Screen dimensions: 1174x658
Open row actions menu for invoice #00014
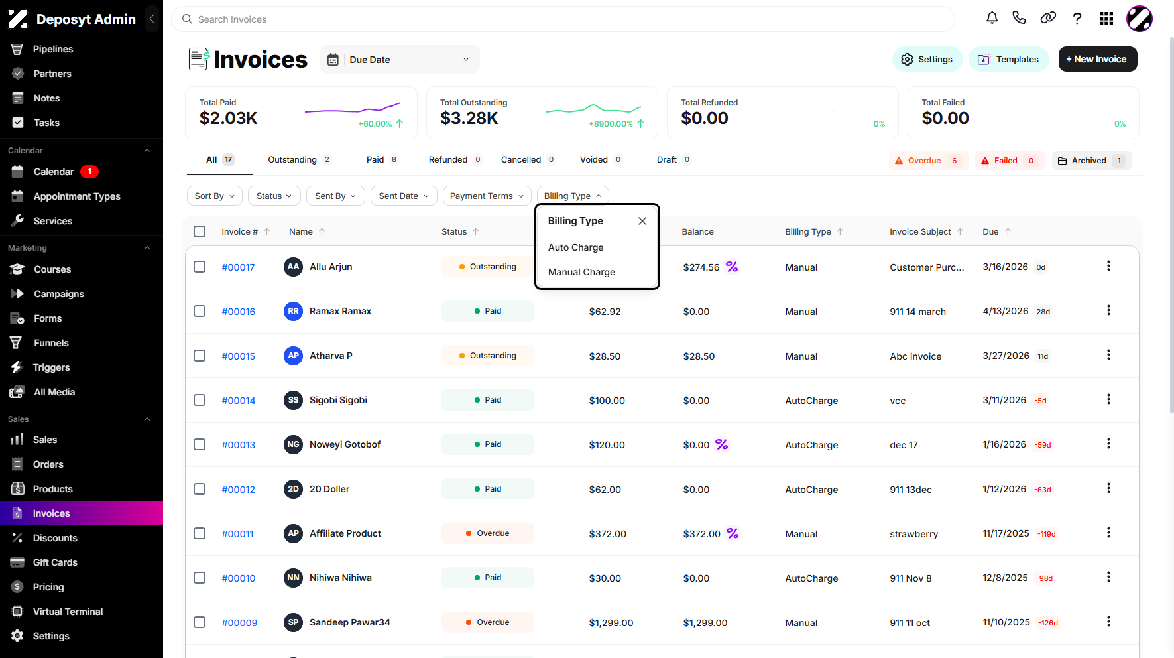click(1108, 399)
